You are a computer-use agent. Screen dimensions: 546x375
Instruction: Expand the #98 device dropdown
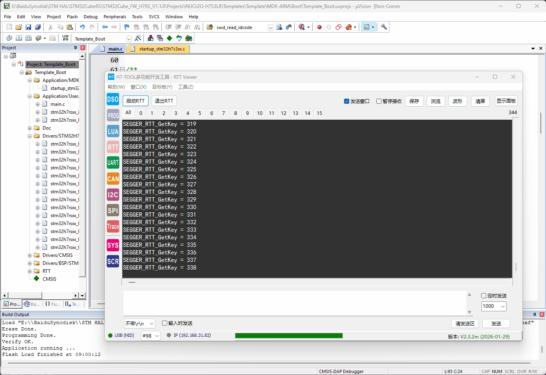[x=150, y=335]
